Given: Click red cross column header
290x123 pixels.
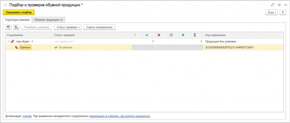Looking at the screenshot, I should [x=159, y=35].
